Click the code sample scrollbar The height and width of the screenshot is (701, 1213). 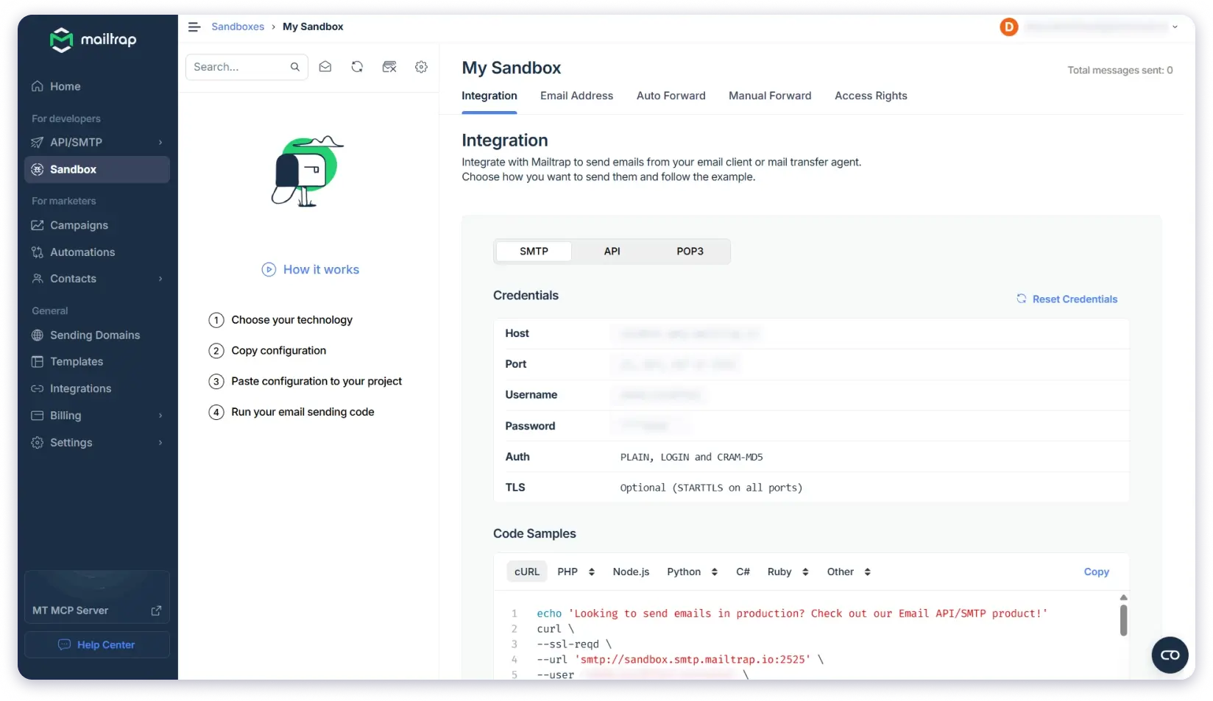pyautogui.click(x=1123, y=620)
